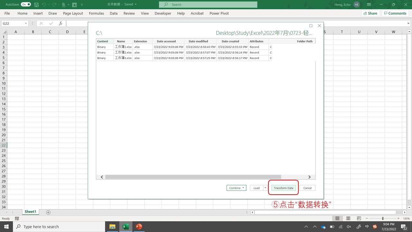412x232 pixels.
Task: Open the File menu
Action: pos(7,13)
